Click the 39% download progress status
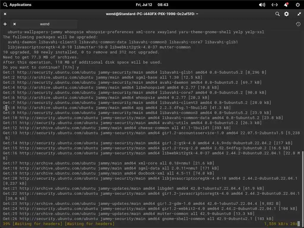This screenshot has height=228, width=304. (58, 224)
